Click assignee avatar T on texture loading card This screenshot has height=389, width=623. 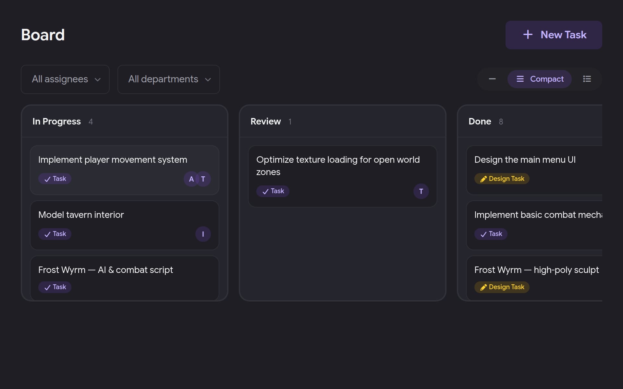point(421,191)
